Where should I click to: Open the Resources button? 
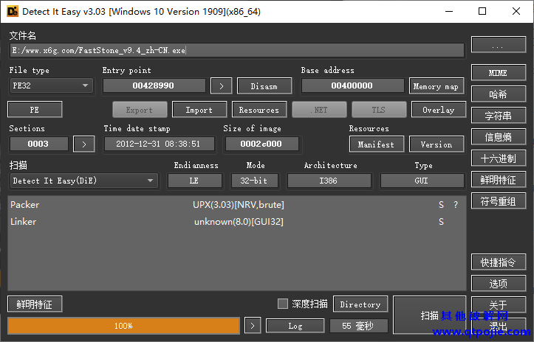tap(259, 110)
